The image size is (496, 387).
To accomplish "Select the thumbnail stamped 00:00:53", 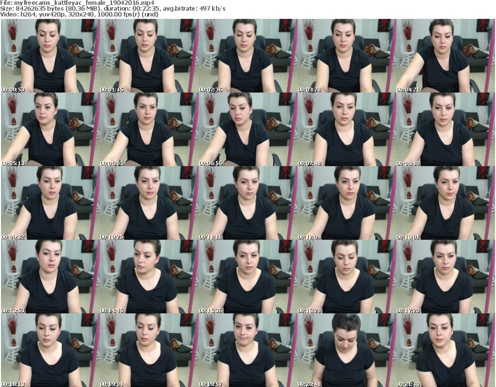I will [50, 56].
